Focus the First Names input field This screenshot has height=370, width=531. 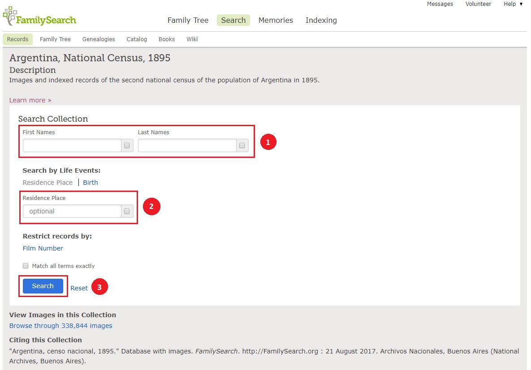click(72, 145)
